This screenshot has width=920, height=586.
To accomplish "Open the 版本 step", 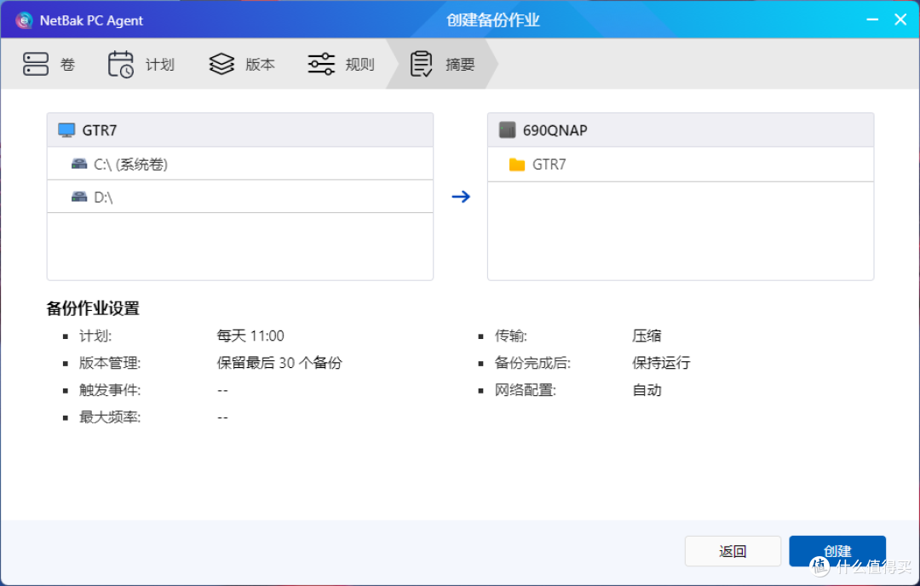I will pos(242,64).
